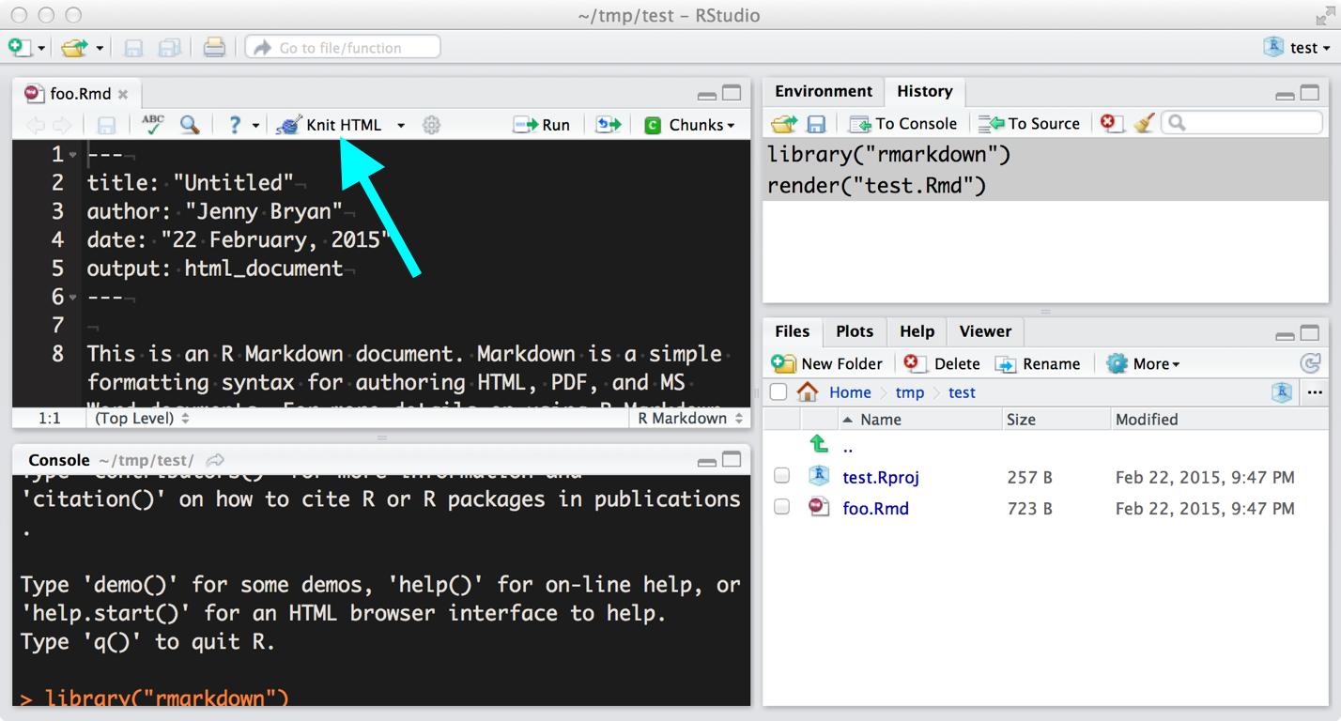Switch to the Environment tab
This screenshot has height=721, width=1341.
pos(824,91)
